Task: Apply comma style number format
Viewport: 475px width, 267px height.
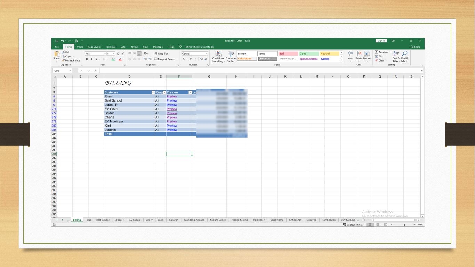Action: tap(195, 59)
